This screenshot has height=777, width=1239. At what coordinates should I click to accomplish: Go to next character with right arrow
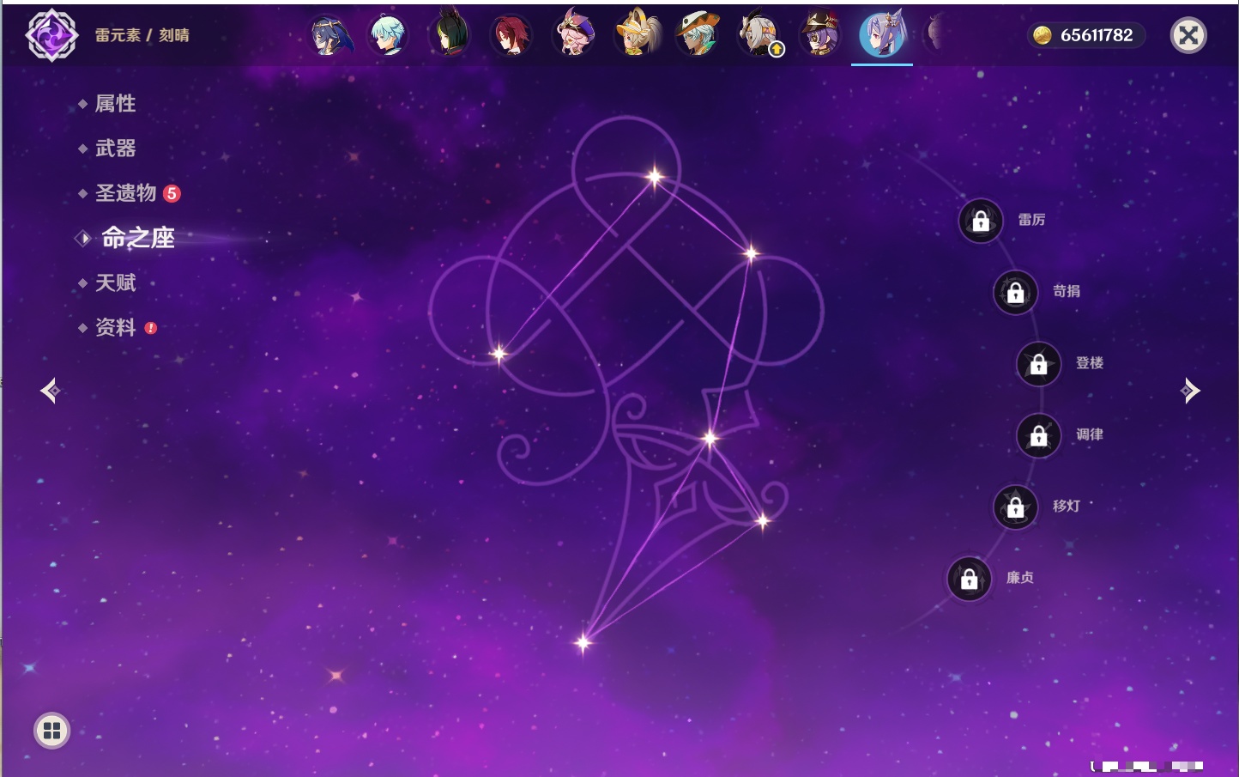click(1190, 391)
